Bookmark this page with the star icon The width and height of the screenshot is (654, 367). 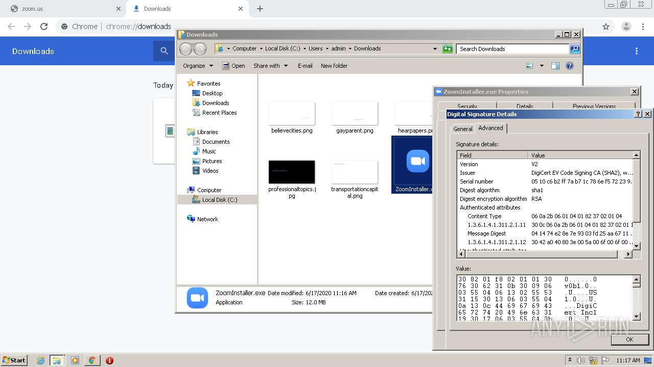606,27
